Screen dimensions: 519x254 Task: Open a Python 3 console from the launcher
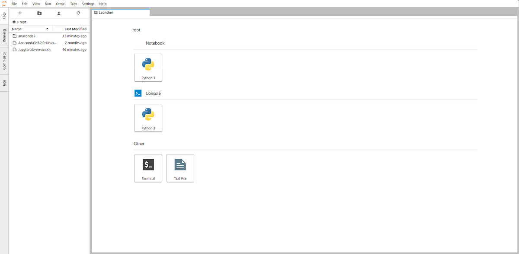(148, 118)
